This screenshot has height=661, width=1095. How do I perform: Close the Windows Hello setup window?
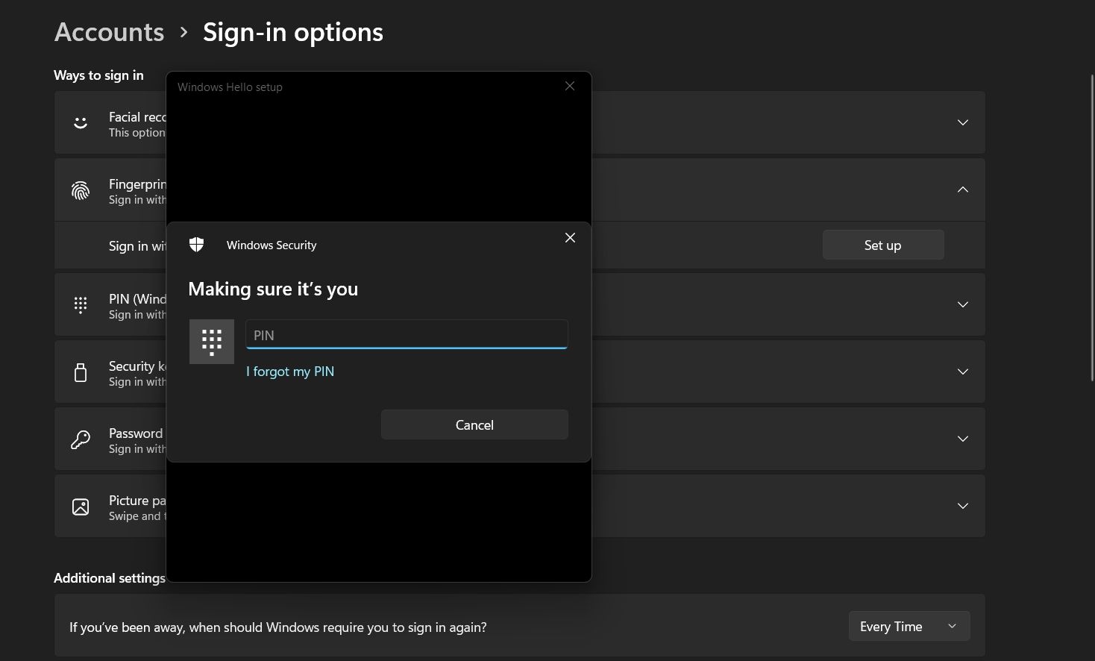click(570, 86)
